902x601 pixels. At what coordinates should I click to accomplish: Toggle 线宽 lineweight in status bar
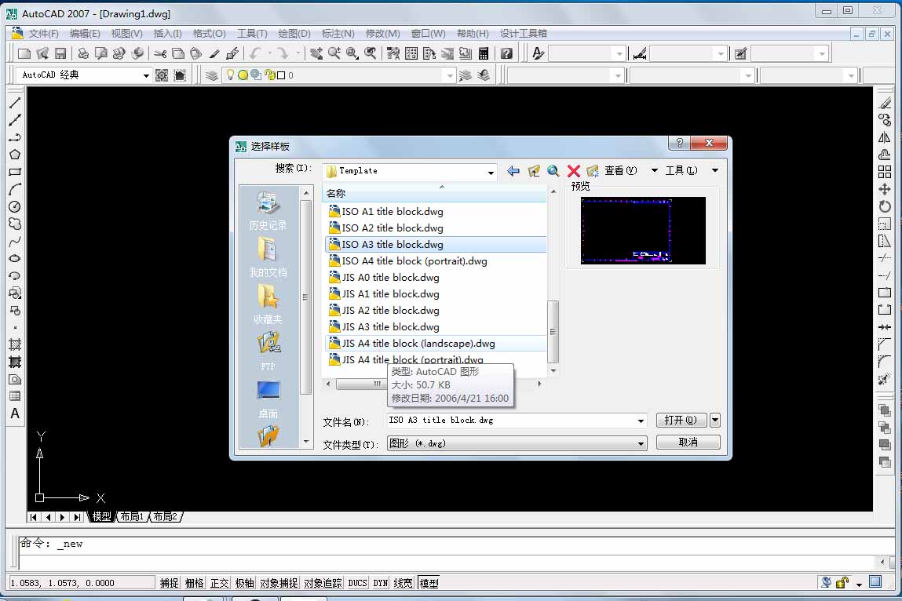click(x=404, y=583)
